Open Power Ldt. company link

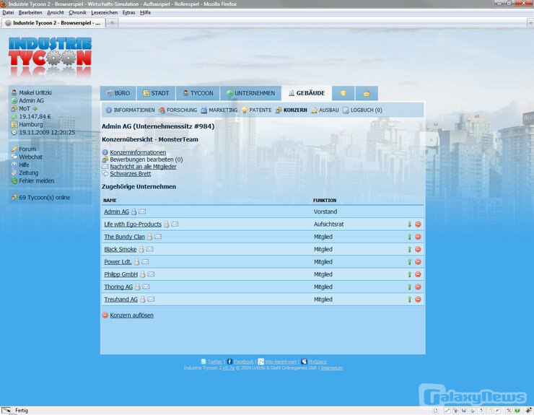click(118, 262)
